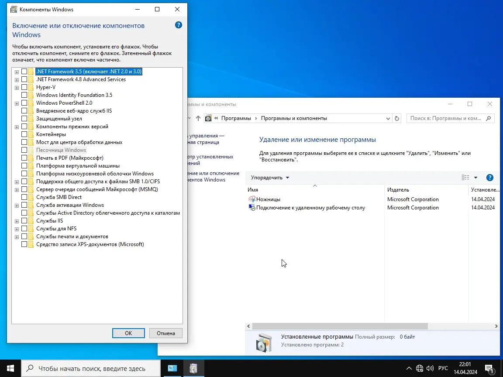Click the control panel icon in the address bar
Image resolution: width=503 pixels, height=377 pixels.
click(208, 118)
